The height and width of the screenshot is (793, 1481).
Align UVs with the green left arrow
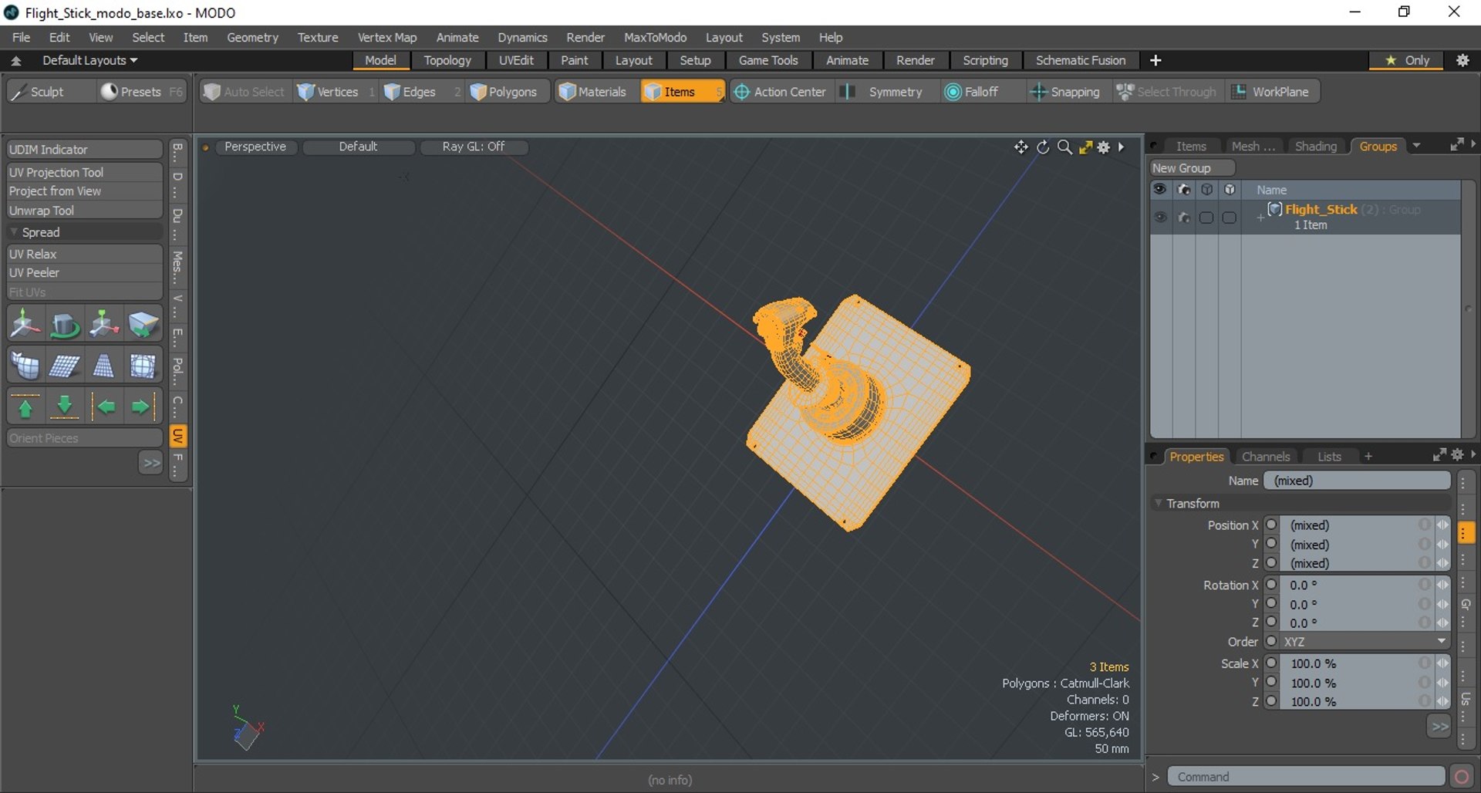click(103, 407)
